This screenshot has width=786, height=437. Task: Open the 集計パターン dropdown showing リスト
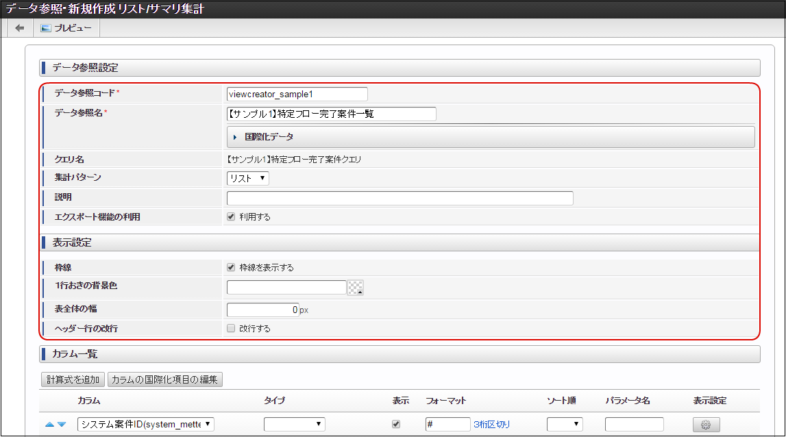tap(247, 178)
